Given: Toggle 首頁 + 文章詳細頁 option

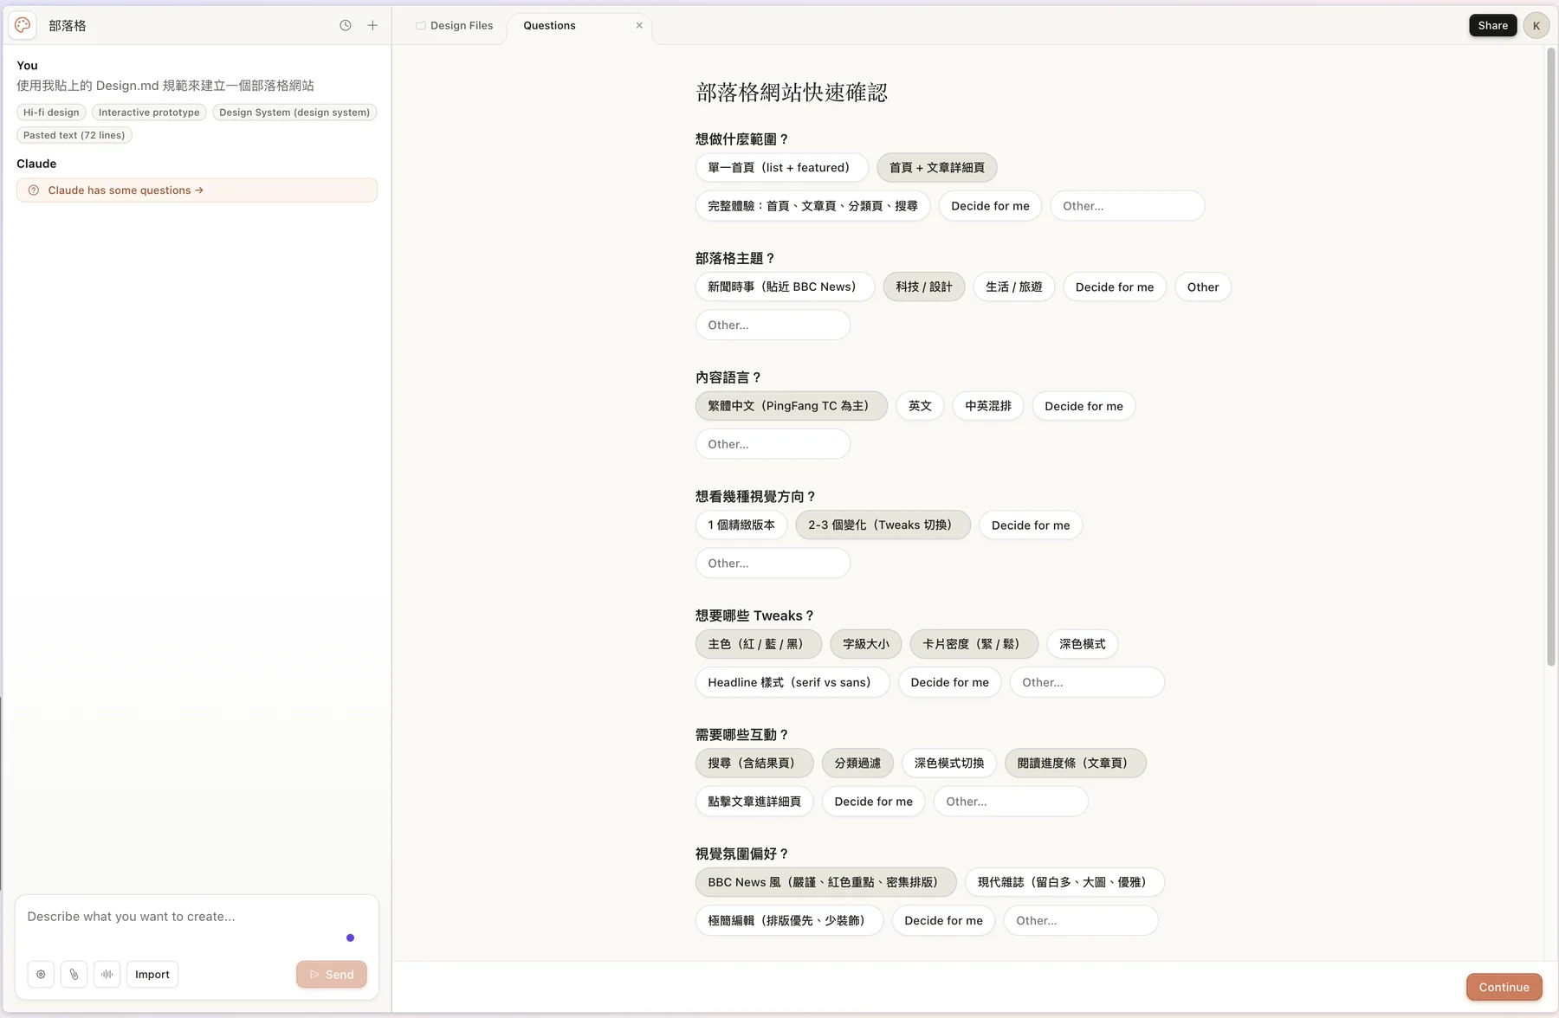Looking at the screenshot, I should (x=936, y=168).
